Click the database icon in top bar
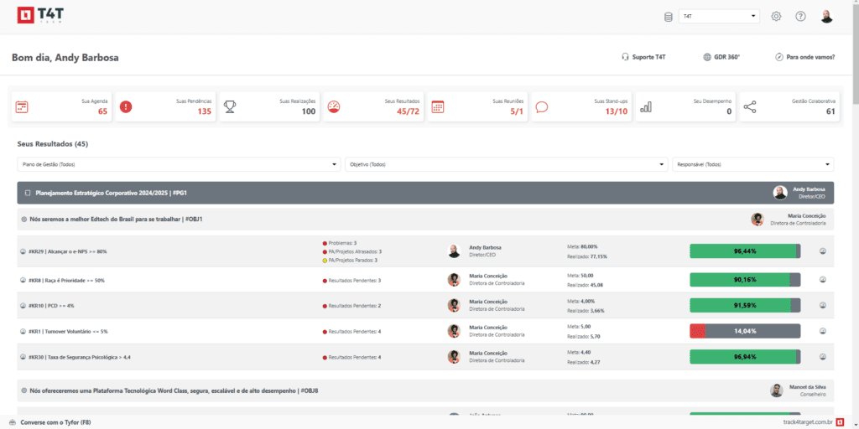 click(x=668, y=17)
